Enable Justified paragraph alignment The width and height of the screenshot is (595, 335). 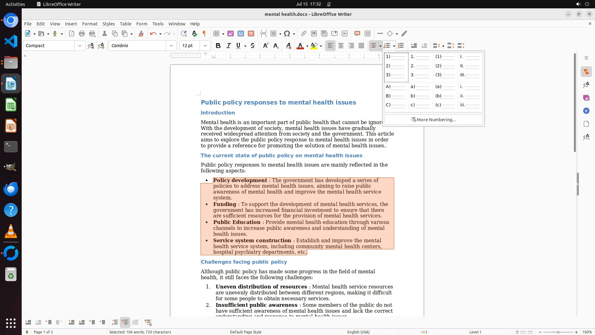click(361, 46)
